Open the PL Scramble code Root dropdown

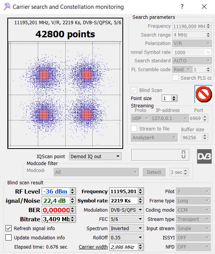[182, 70]
